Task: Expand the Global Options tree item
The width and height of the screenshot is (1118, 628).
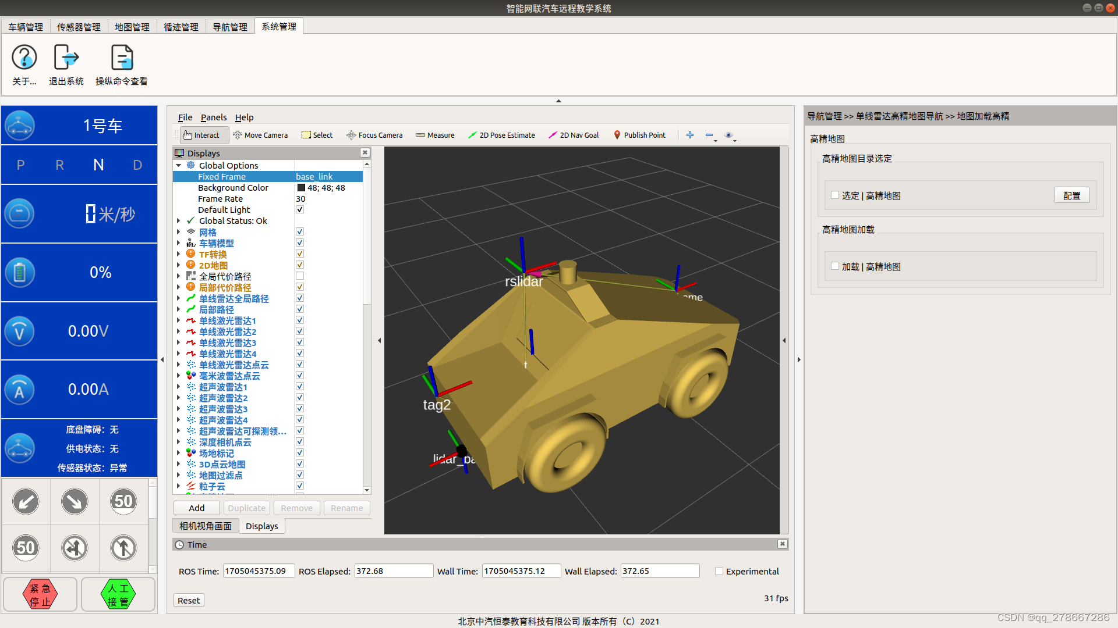Action: (x=180, y=165)
